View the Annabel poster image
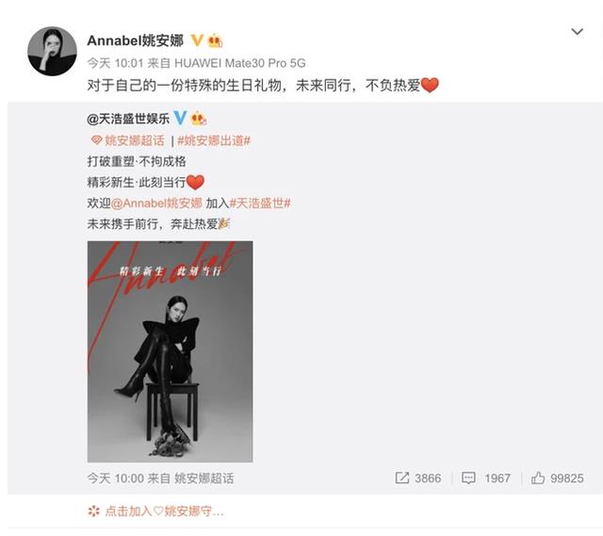 point(170,351)
